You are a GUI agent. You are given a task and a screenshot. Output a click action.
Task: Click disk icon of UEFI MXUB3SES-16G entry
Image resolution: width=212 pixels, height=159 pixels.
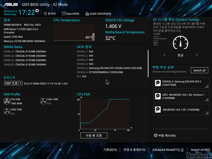click(x=158, y=96)
